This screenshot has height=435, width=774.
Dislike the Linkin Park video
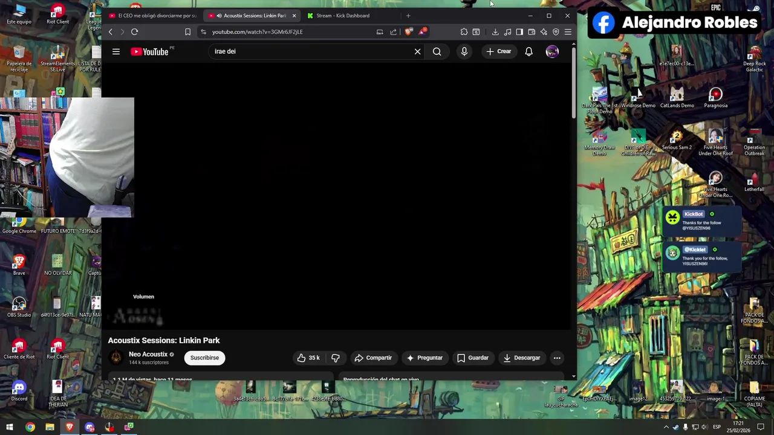[336, 358]
